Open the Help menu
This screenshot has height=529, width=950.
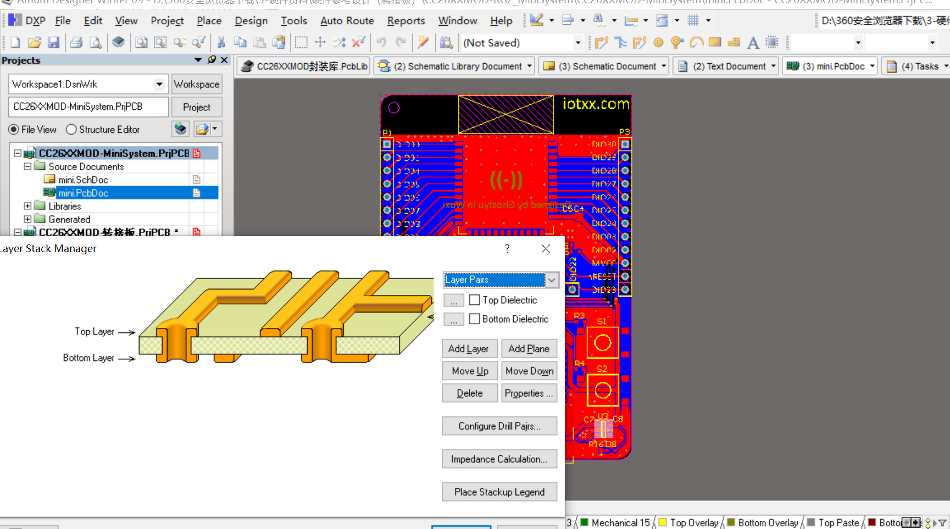point(501,21)
